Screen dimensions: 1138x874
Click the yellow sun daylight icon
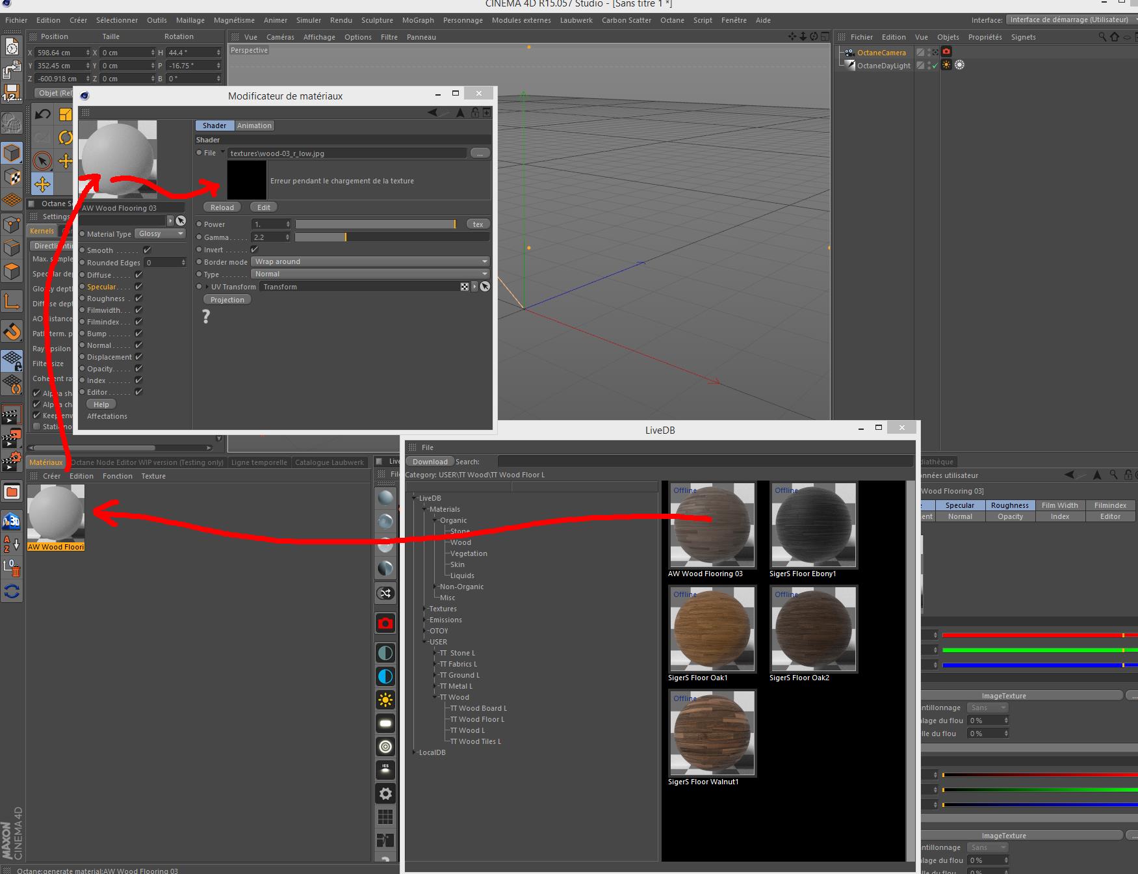click(x=385, y=700)
